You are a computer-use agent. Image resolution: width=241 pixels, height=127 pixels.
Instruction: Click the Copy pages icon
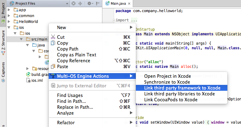click(53, 43)
